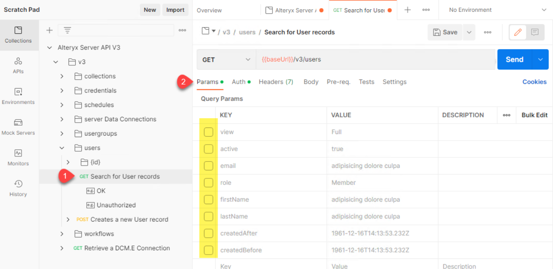Open the Mock Servers panel
Screen dimensions: 553x269
coord(18,126)
